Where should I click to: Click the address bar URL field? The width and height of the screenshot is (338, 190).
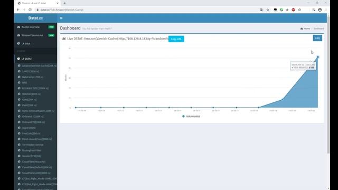pos(147,10)
